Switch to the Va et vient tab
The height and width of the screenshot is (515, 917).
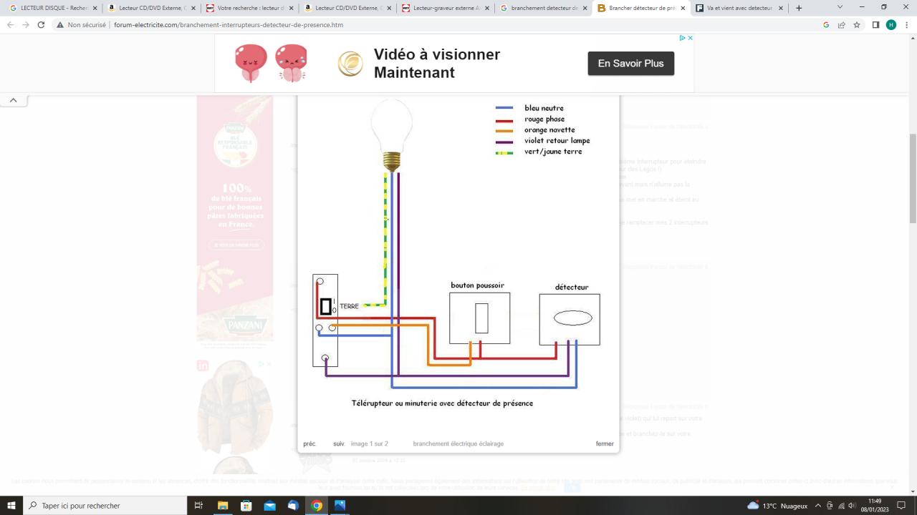(736, 8)
